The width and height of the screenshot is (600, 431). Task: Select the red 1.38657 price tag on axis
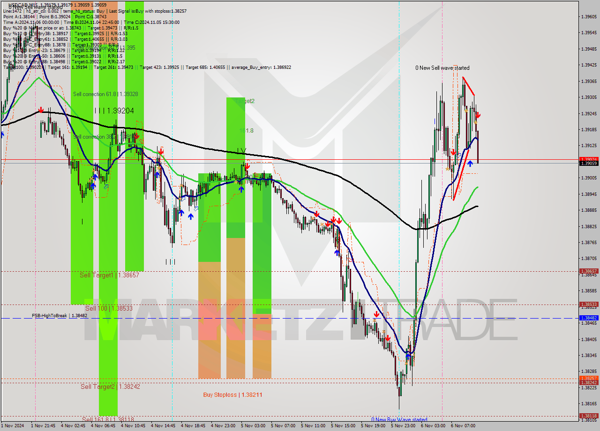(589, 271)
